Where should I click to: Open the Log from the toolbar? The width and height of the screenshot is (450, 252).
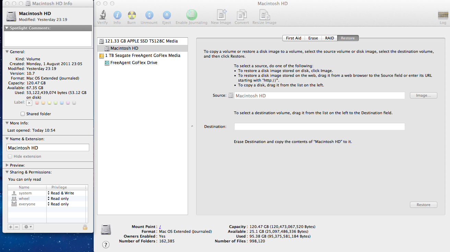point(443,15)
